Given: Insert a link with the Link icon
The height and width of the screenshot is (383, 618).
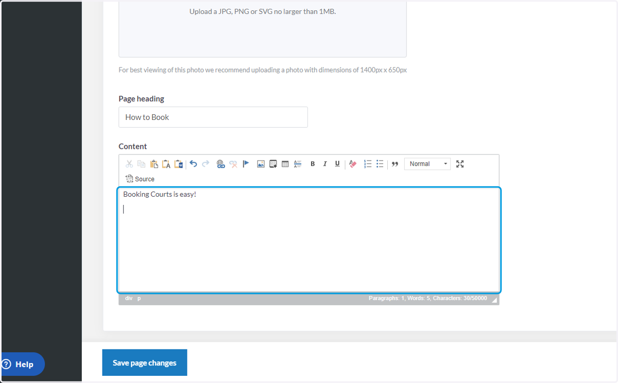Looking at the screenshot, I should point(221,164).
